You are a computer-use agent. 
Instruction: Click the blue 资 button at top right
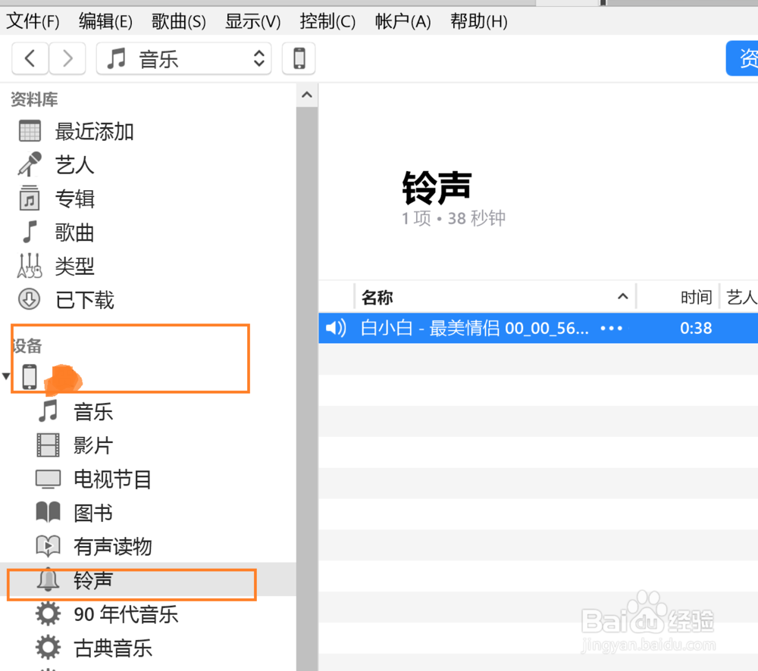pyautogui.click(x=748, y=58)
